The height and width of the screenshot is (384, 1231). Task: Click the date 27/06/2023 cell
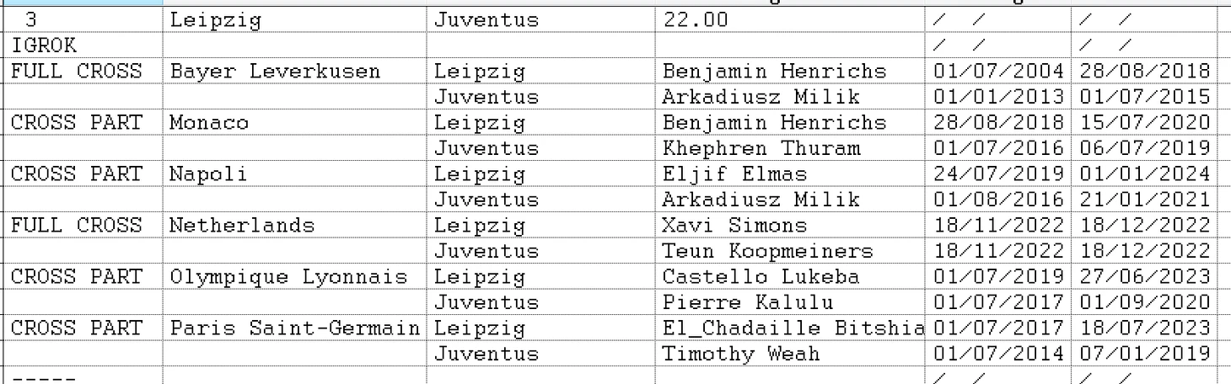coord(1144,276)
